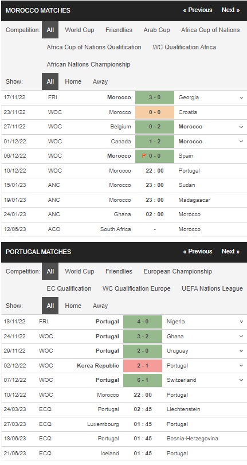Open Croatia team link in Morocco matches
Screen dimensions: 247x465
[188, 112]
